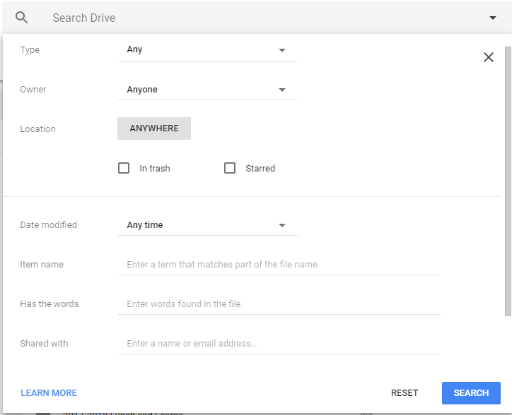Collapse search options arrow in search bar
Screen dimensions: 512x415
click(492, 18)
